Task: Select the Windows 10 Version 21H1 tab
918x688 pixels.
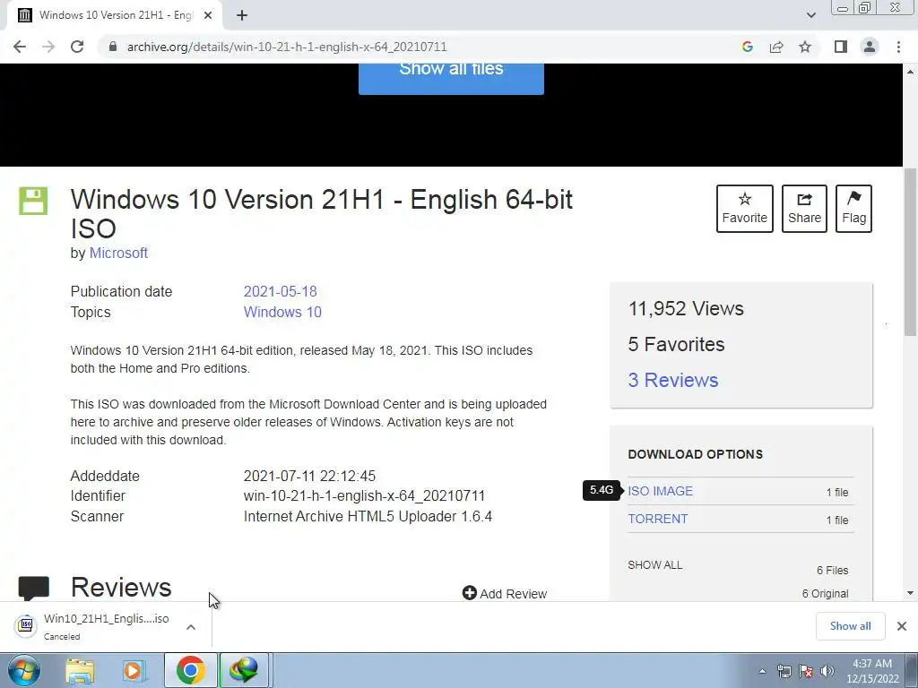Action: point(116,15)
